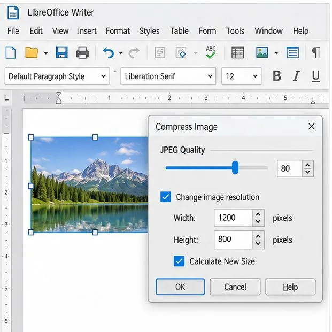Image resolution: width=332 pixels, height=332 pixels.
Task: Toggle Underline formatting
Action: [316, 76]
